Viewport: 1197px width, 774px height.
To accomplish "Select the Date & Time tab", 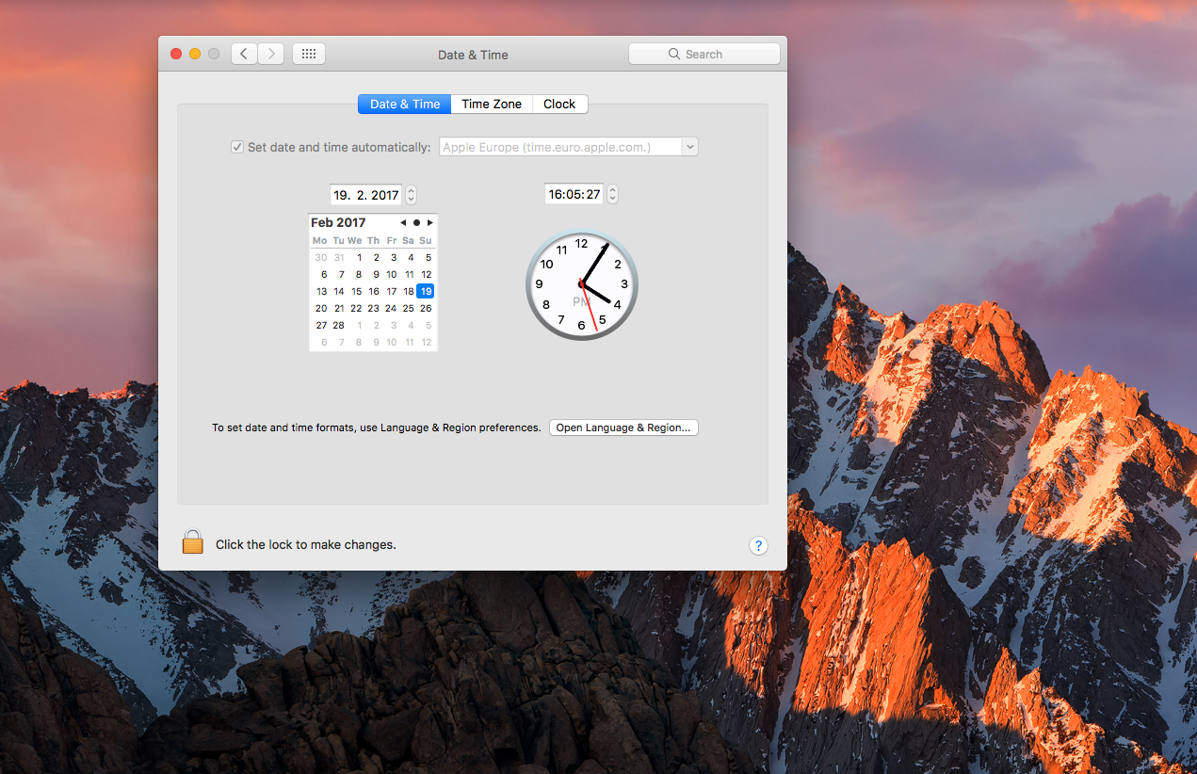I will pos(405,105).
